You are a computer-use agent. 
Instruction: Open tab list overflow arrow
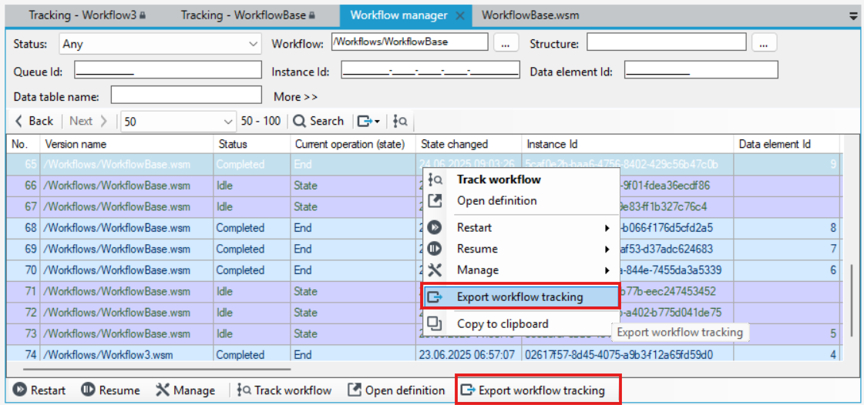tap(853, 16)
